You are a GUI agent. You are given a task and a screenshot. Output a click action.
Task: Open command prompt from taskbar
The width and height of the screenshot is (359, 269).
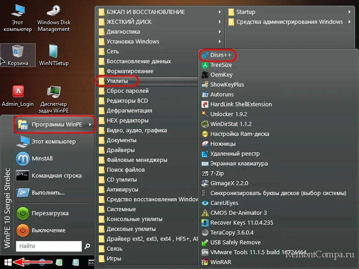[x=91, y=263]
